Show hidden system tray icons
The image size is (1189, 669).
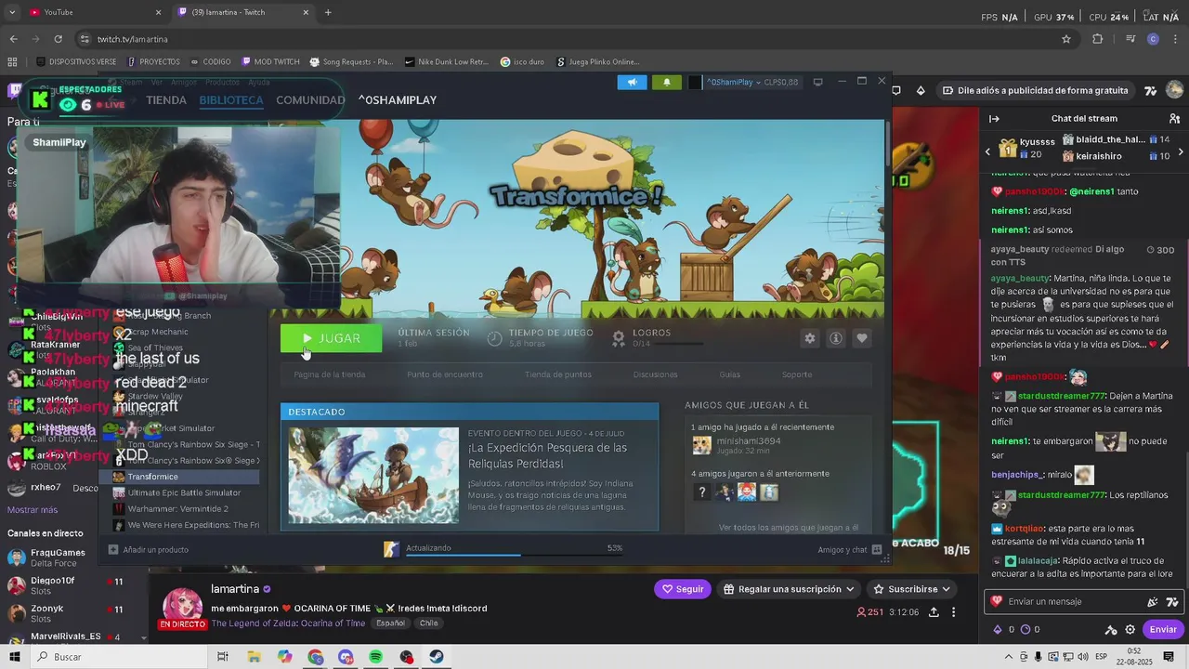point(1009,657)
